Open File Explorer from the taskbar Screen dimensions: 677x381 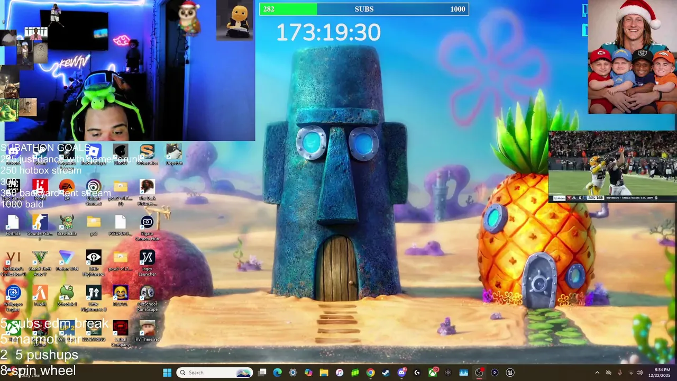pos(324,373)
